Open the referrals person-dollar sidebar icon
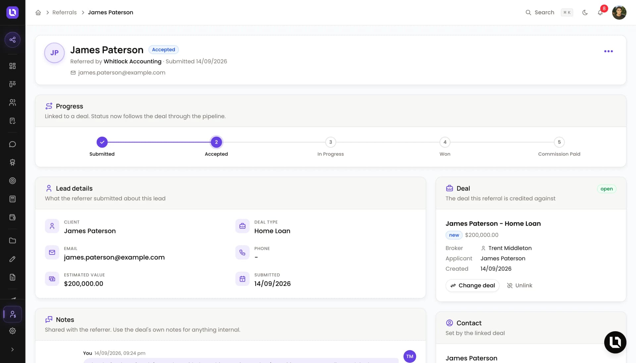636x363 pixels. [x=13, y=314]
